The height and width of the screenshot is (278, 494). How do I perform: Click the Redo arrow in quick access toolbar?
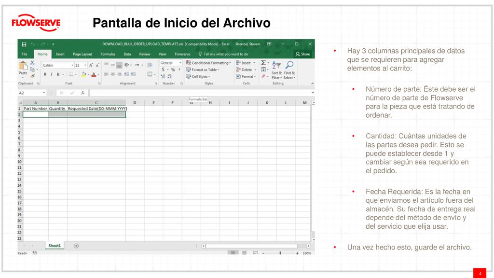(x=43, y=44)
